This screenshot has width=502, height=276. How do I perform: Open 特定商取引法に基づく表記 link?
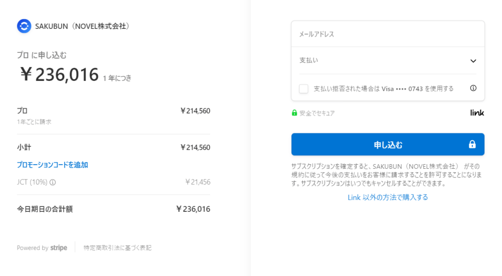tap(118, 248)
